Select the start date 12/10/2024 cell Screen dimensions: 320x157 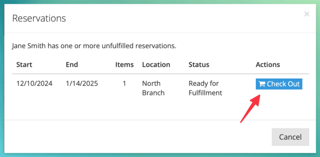tap(34, 84)
